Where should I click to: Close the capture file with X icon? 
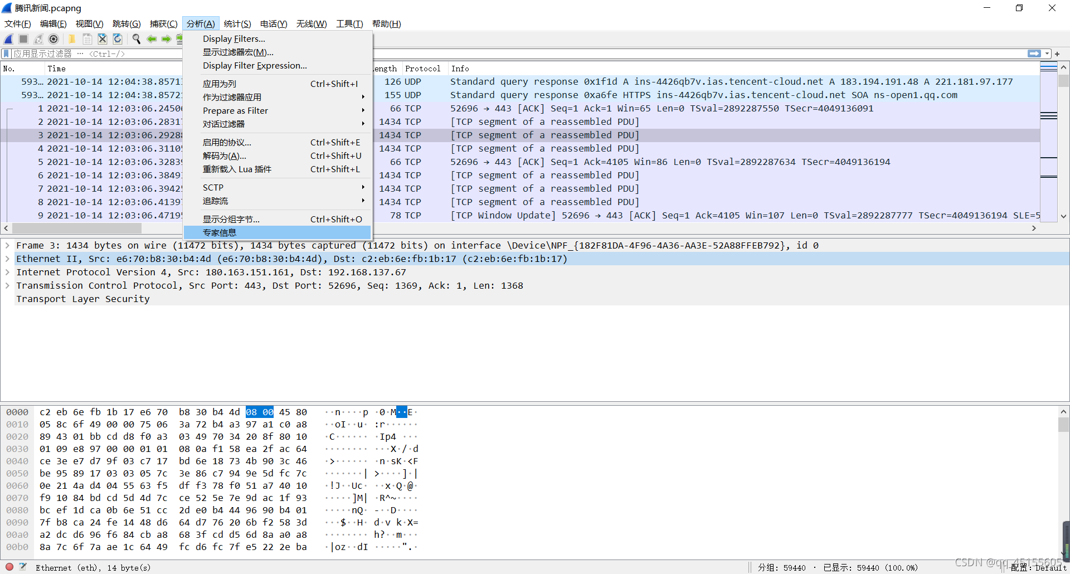pyautogui.click(x=103, y=39)
